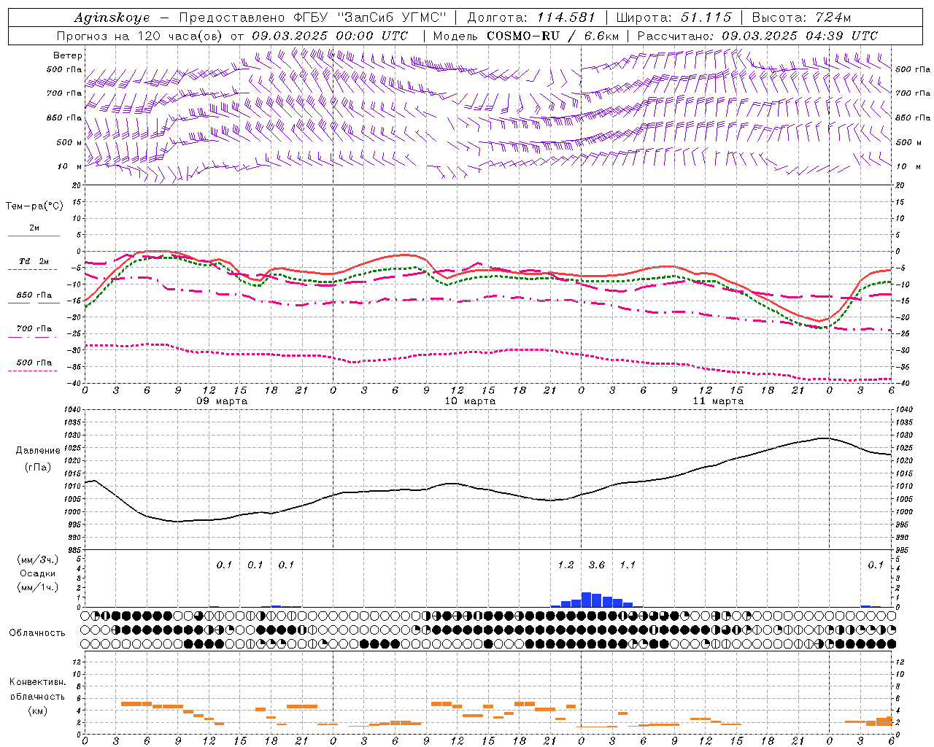Click the Тем-ра(°C) panel label
The image size is (934, 747).
point(34,206)
